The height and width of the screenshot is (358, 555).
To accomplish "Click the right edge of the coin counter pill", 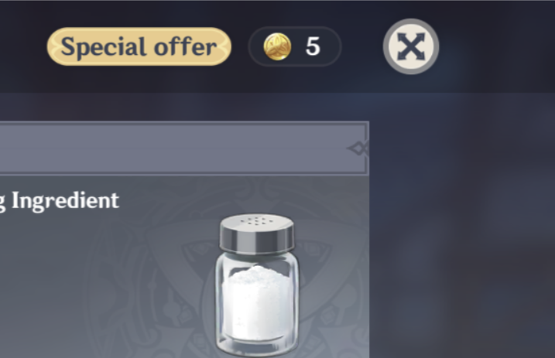I will (336, 47).
